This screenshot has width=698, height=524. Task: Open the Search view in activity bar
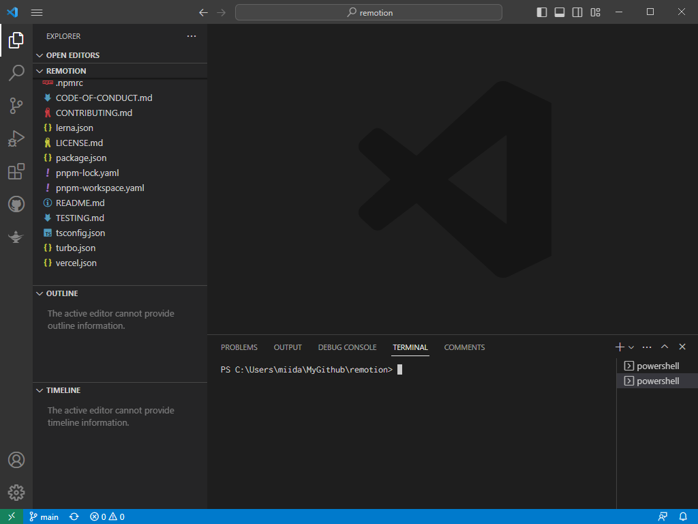[16, 73]
